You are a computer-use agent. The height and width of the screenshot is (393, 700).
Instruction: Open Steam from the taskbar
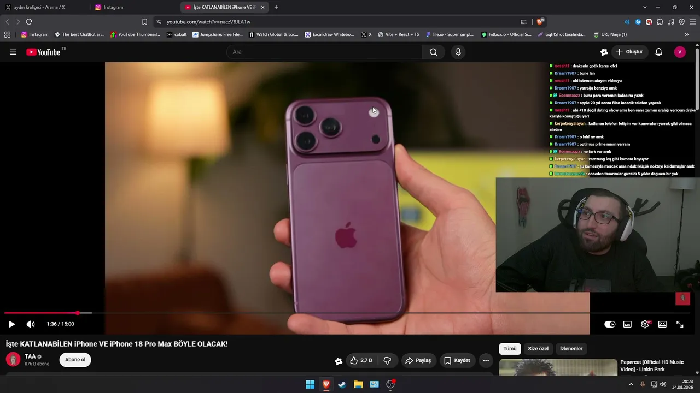pos(342,384)
